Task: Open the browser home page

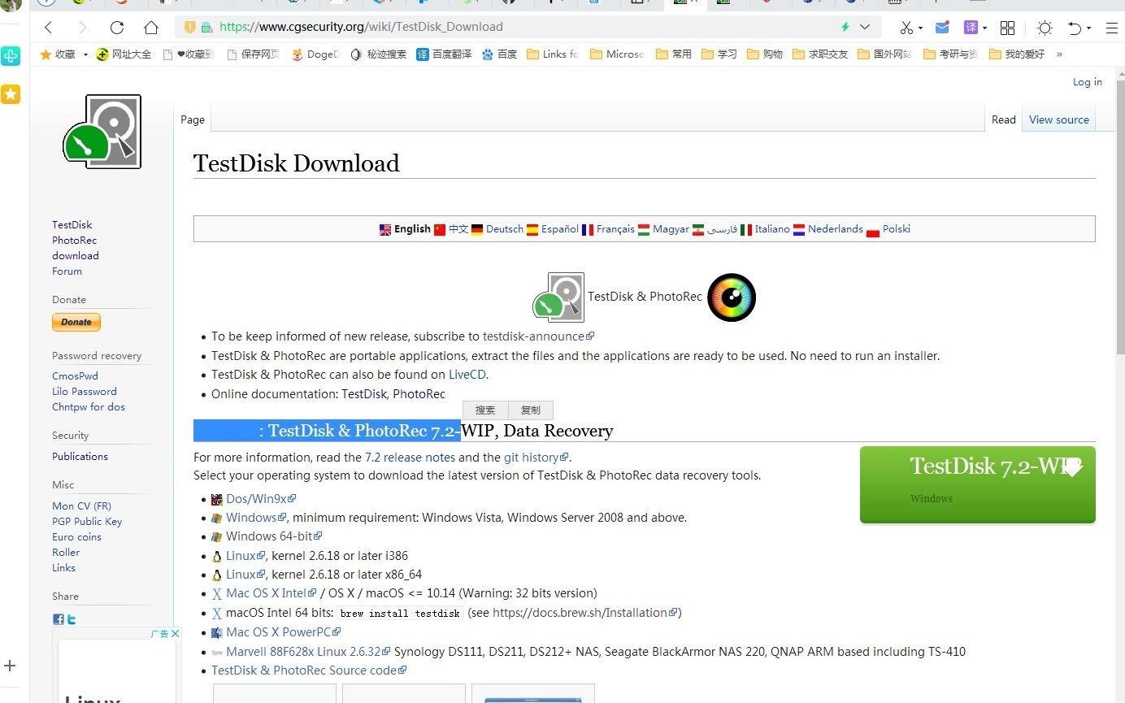Action: click(x=151, y=27)
